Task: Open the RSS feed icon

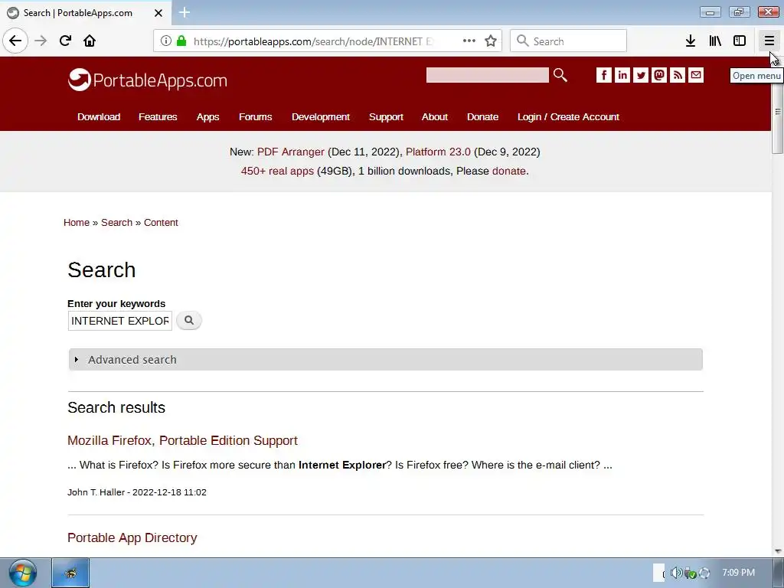Action: 678,75
